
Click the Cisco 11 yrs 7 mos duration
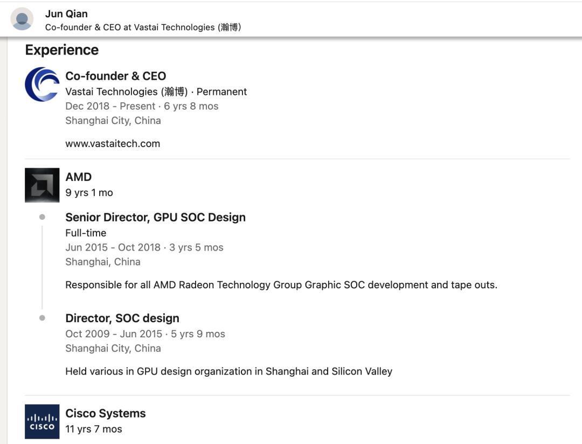pyautogui.click(x=94, y=429)
